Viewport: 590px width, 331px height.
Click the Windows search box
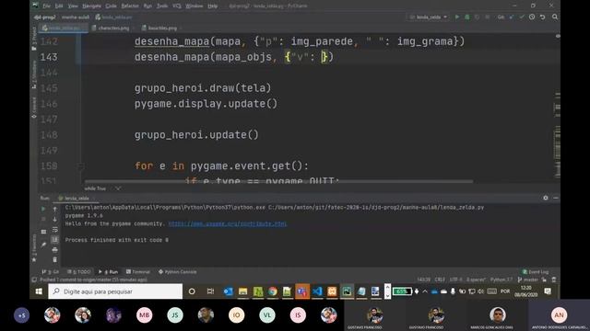pyautogui.click(x=115, y=291)
